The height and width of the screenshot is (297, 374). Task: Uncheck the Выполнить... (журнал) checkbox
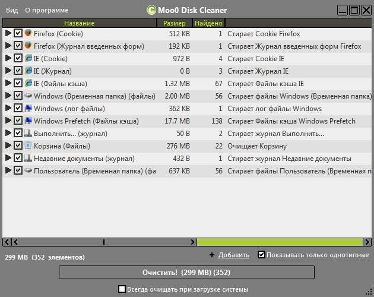[18, 133]
